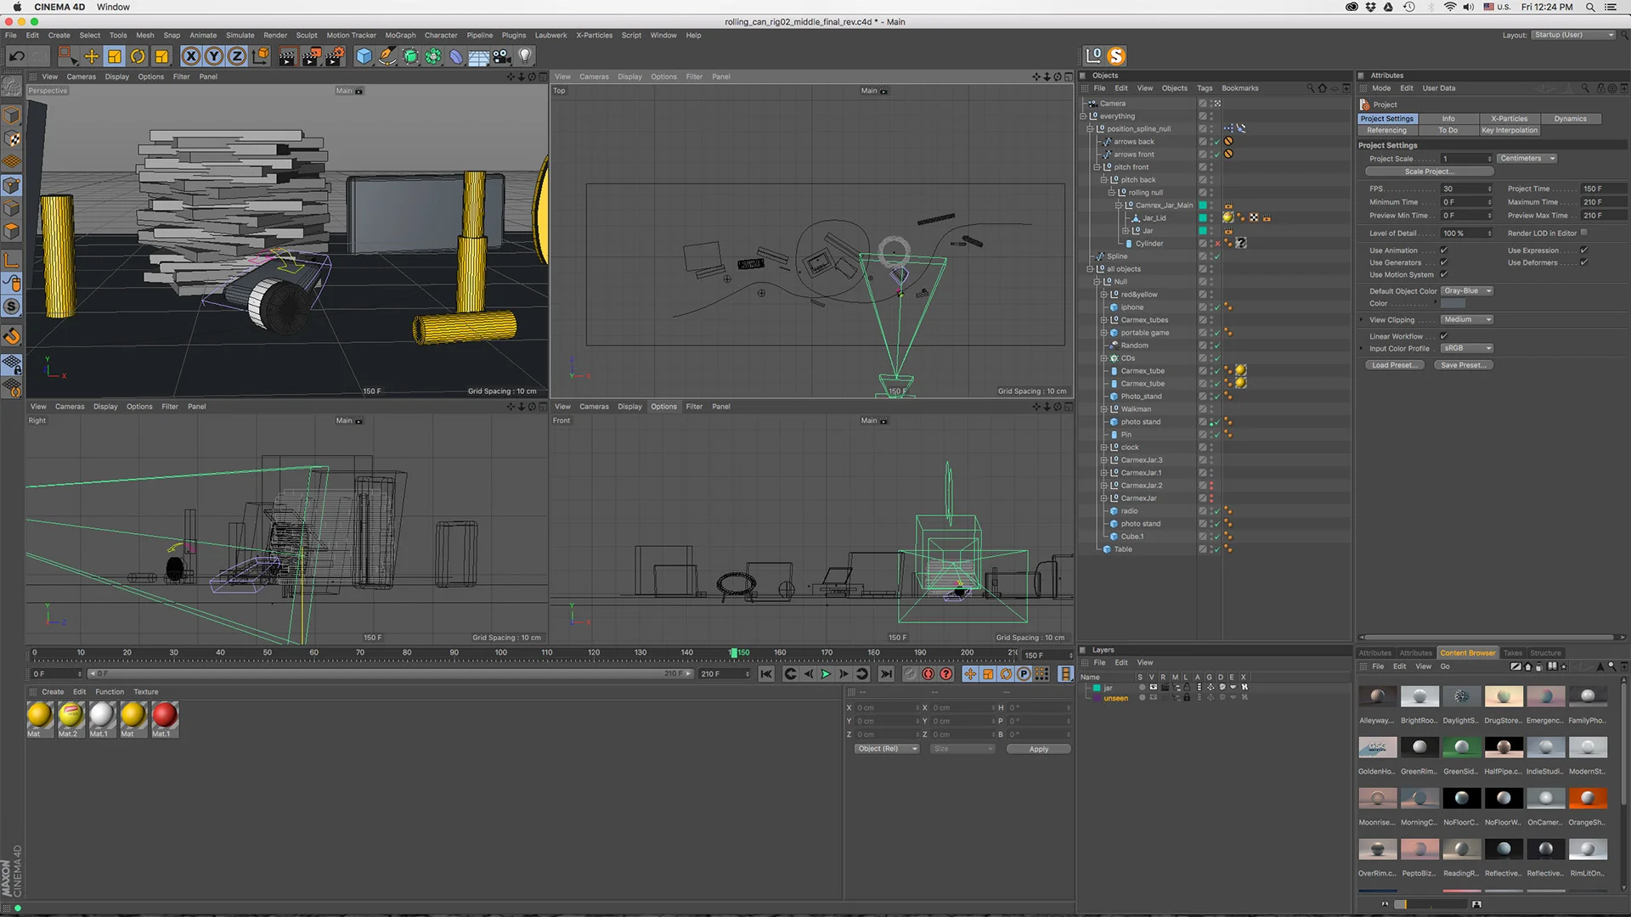1631x917 pixels.
Task: Click the Light object icon in toolbar
Action: tap(525, 56)
